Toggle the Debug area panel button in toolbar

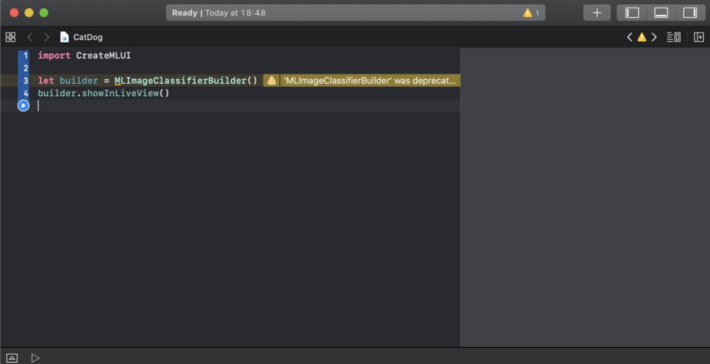pos(661,12)
